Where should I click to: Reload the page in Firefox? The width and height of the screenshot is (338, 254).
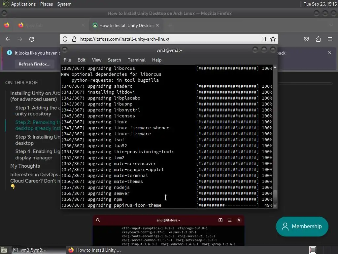[x=32, y=39]
